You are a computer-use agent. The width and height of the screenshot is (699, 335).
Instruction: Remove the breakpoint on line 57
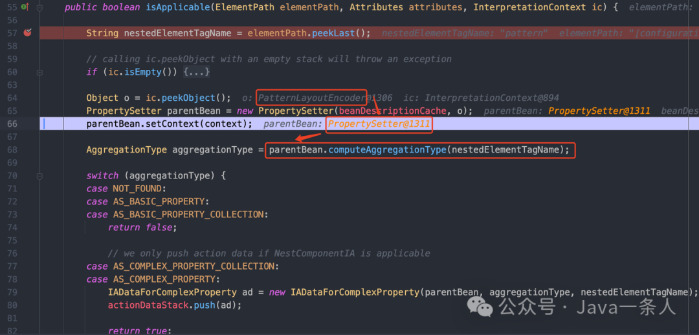click(x=27, y=32)
